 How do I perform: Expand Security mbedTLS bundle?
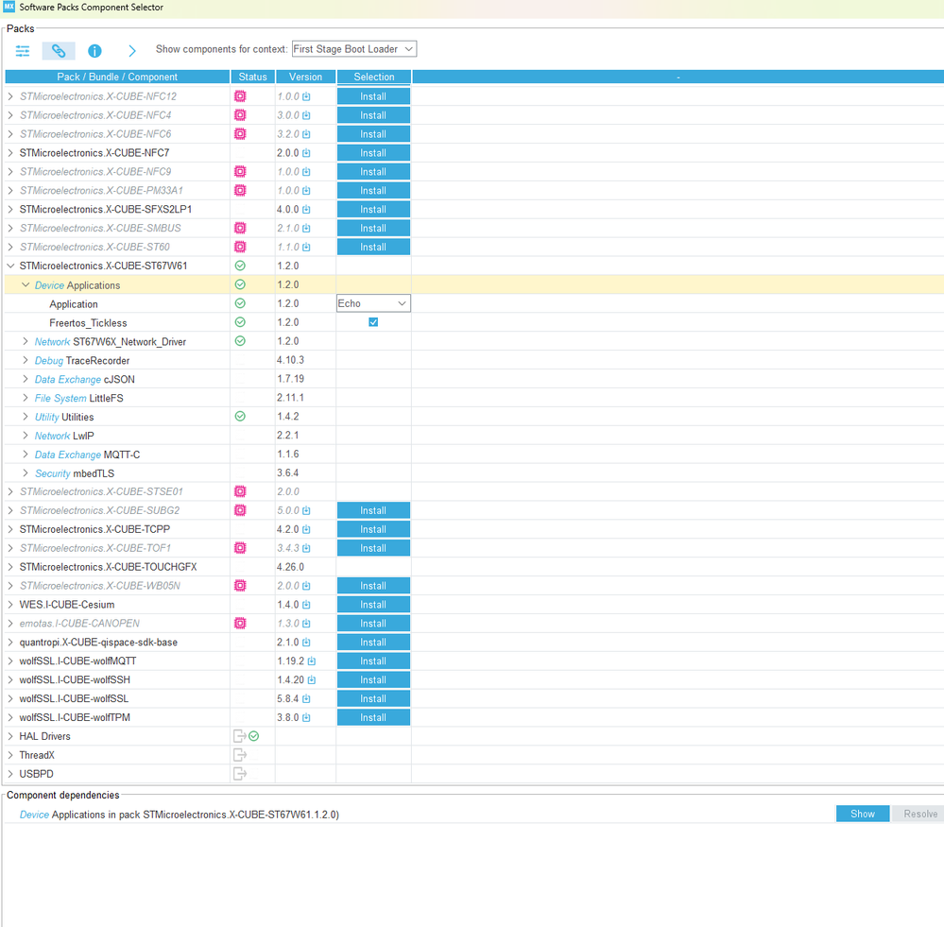[26, 473]
